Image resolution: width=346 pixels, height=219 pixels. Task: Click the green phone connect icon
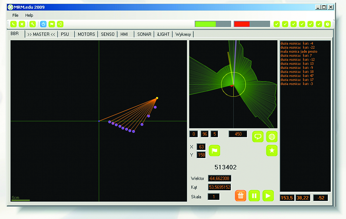tap(14, 24)
